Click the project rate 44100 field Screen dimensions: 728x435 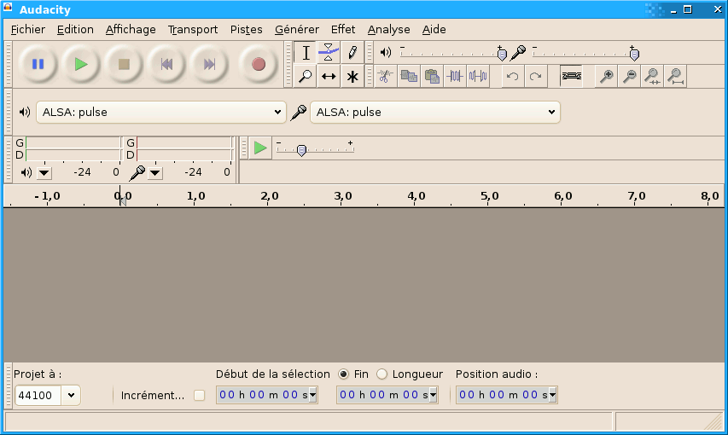point(38,396)
